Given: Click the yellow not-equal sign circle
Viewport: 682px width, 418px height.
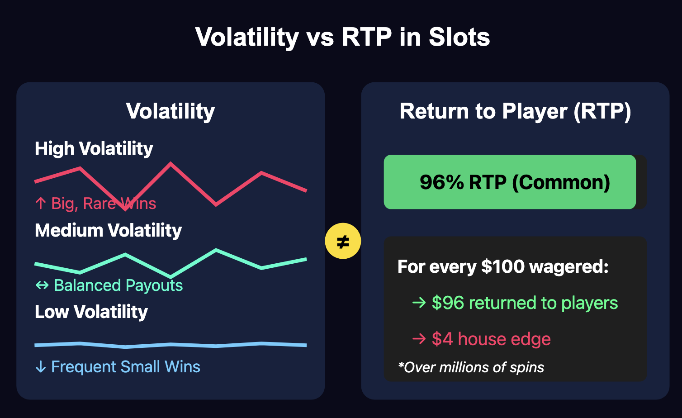Looking at the screenshot, I should pos(343,241).
